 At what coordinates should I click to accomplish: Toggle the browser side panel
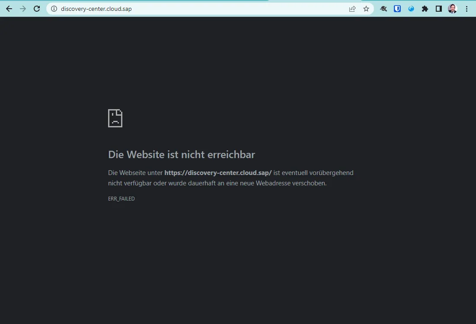click(x=439, y=9)
